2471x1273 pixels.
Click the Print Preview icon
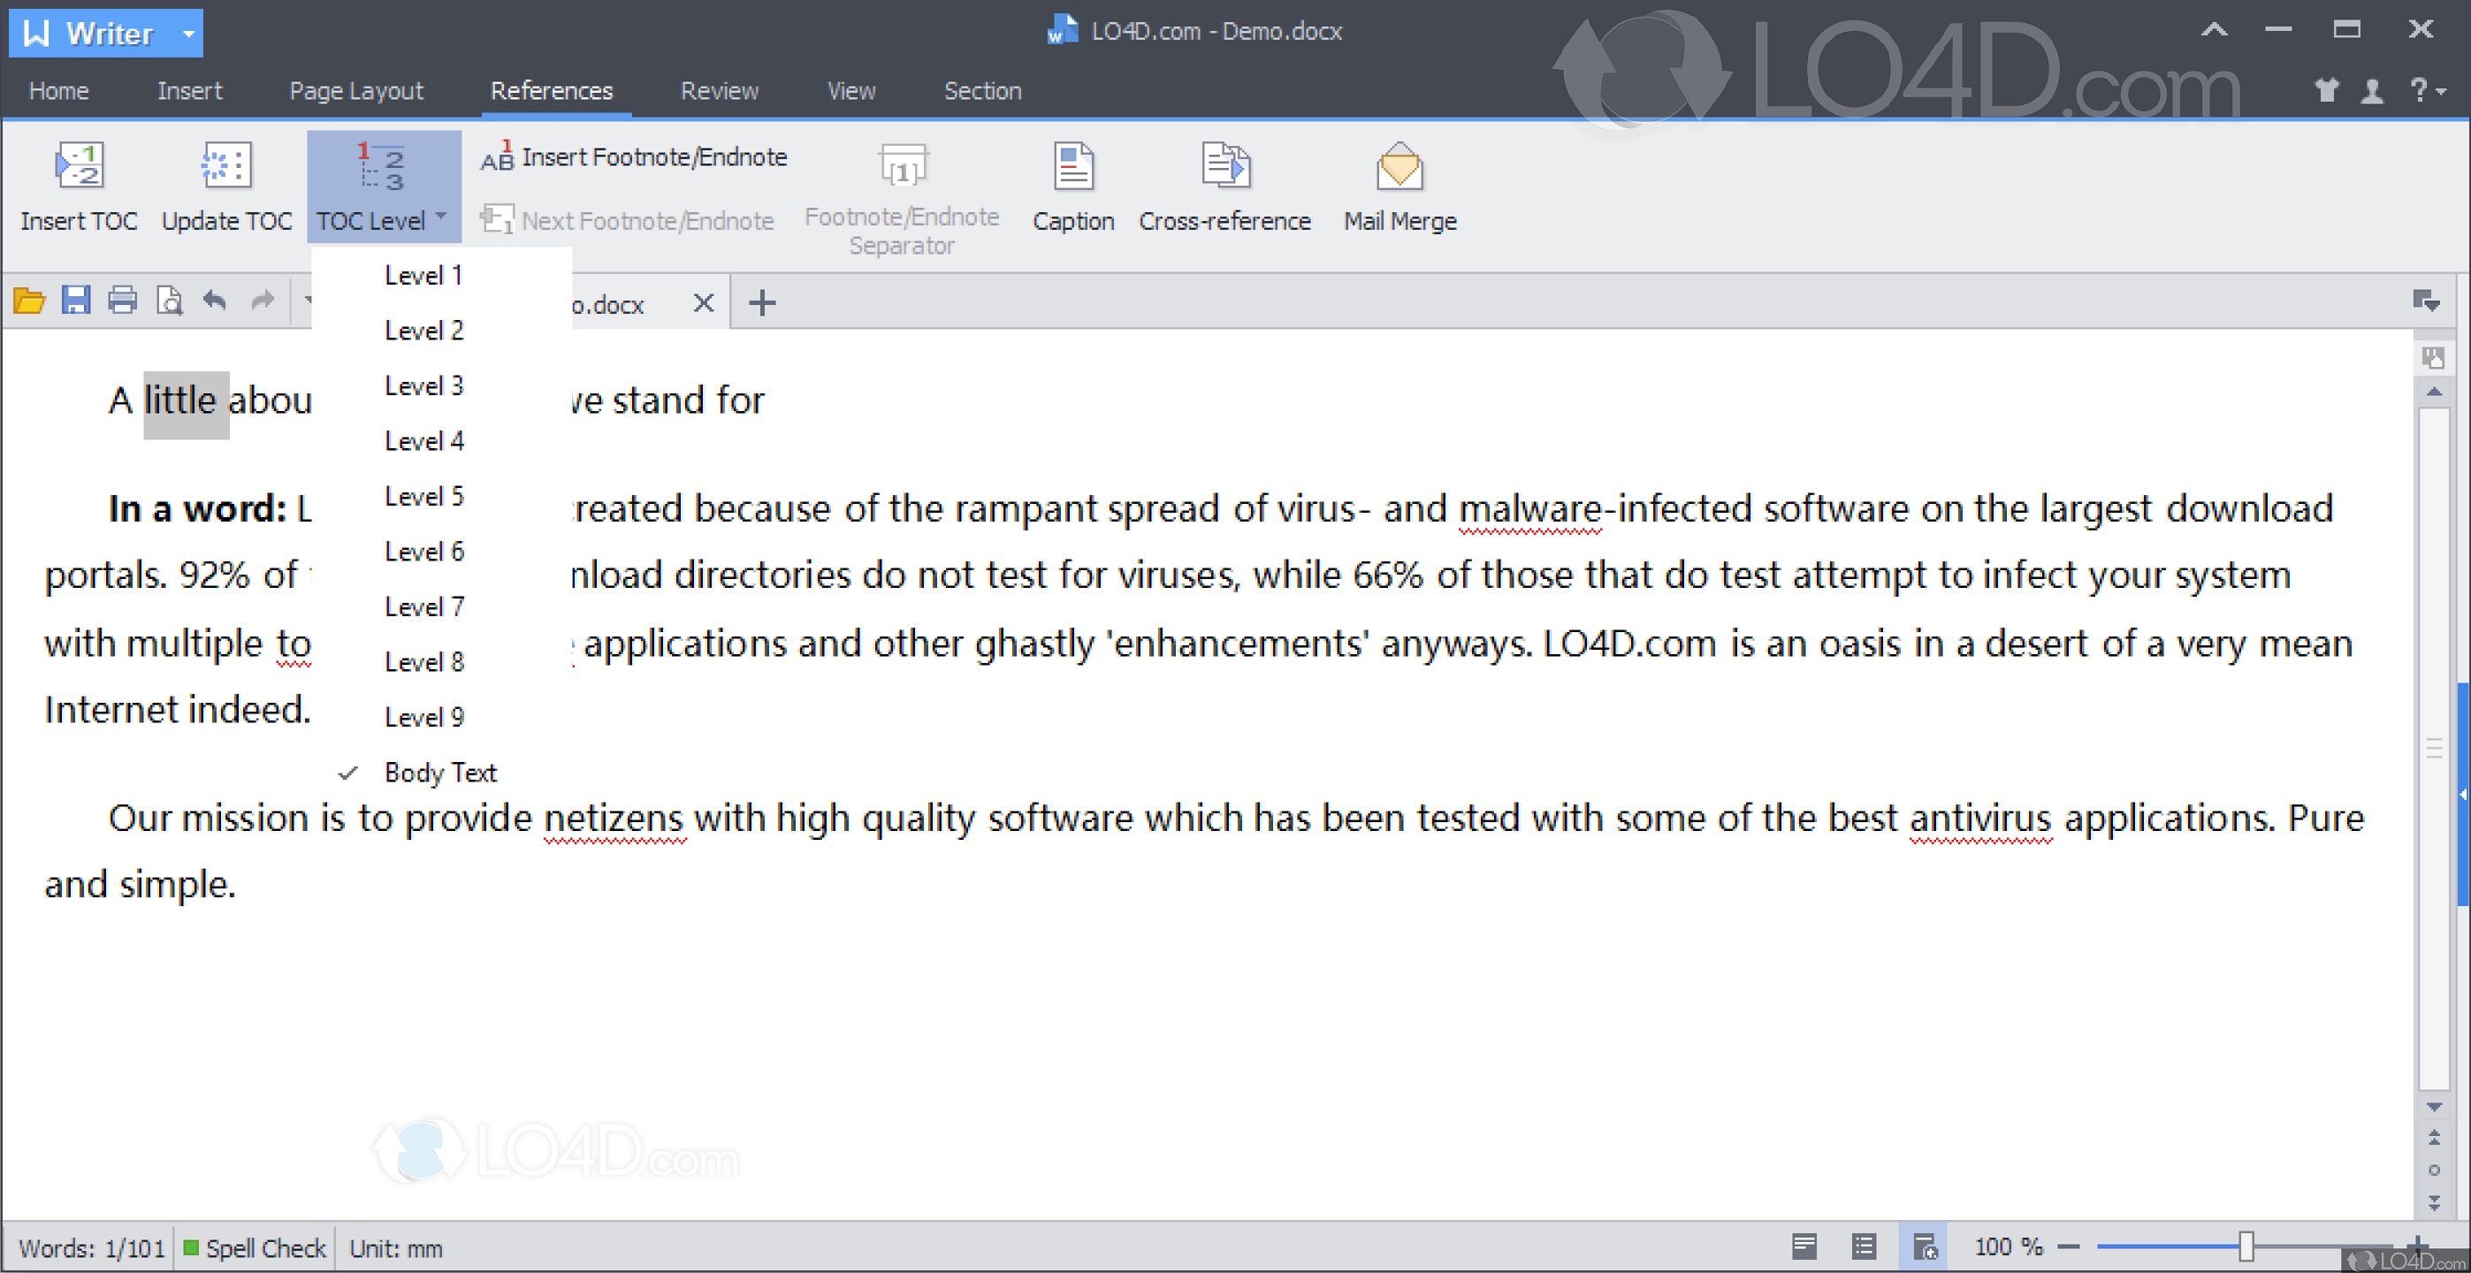point(169,301)
